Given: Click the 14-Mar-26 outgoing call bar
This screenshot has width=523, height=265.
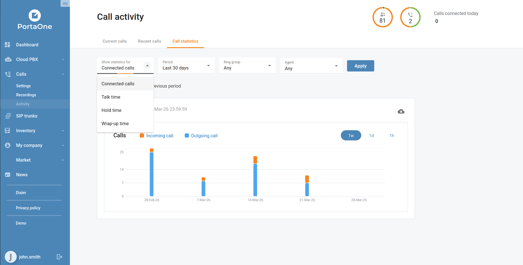Looking at the screenshot, I should click(255, 180).
